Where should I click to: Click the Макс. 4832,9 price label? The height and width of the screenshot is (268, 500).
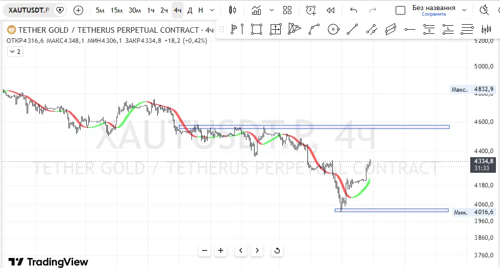472,89
